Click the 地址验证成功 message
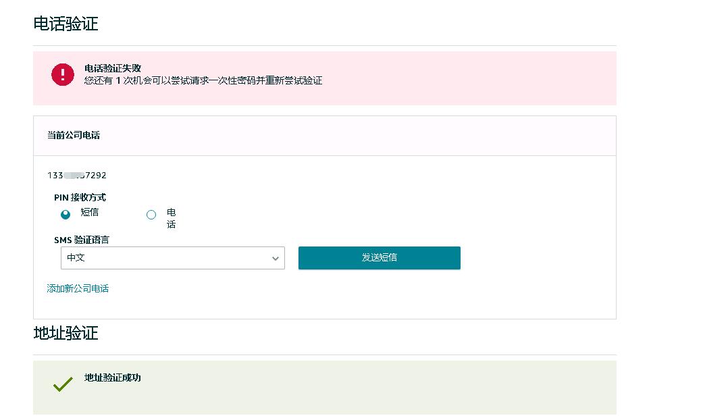Viewport: 703px width, 418px height. pyautogui.click(x=113, y=377)
